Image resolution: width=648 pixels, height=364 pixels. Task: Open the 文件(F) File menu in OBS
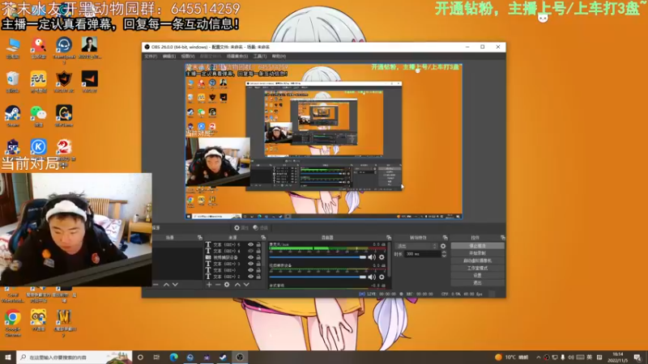(151, 56)
